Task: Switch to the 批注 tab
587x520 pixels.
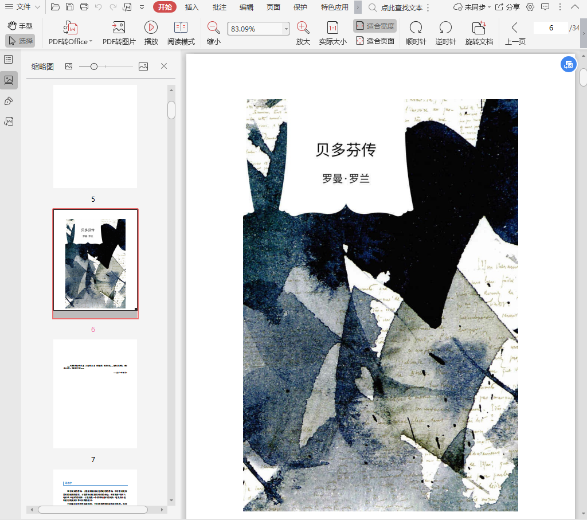Action: (x=220, y=7)
